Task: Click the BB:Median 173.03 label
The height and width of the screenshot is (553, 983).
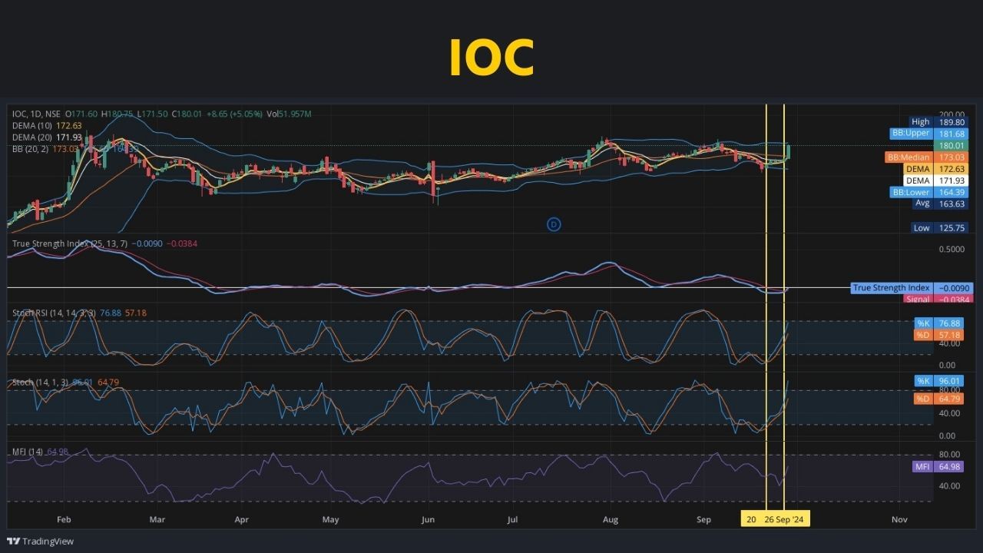Action: [925, 157]
